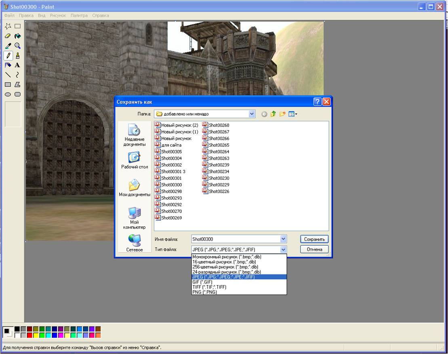Image resolution: width=448 pixels, height=354 pixels.
Task: Click the dialog's question-mark help button
Action: (x=317, y=102)
